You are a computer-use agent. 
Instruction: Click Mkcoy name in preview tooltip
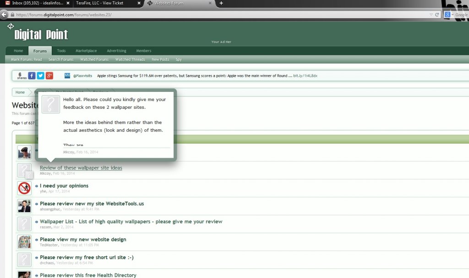click(69, 152)
